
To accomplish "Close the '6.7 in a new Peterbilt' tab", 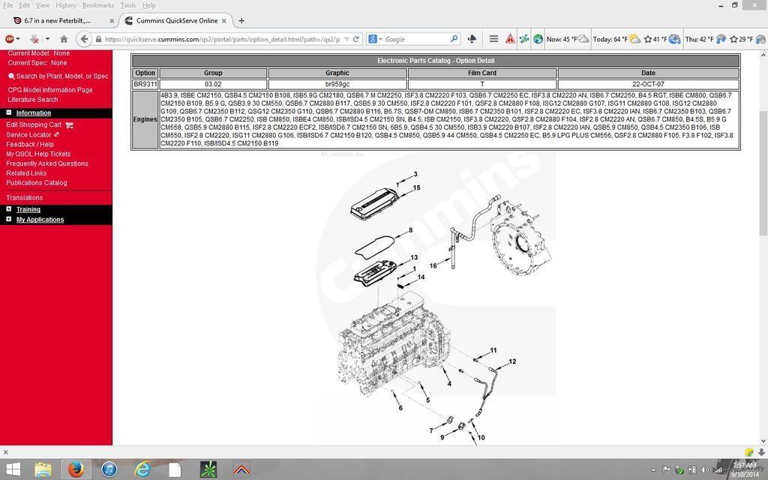I will coord(112,20).
